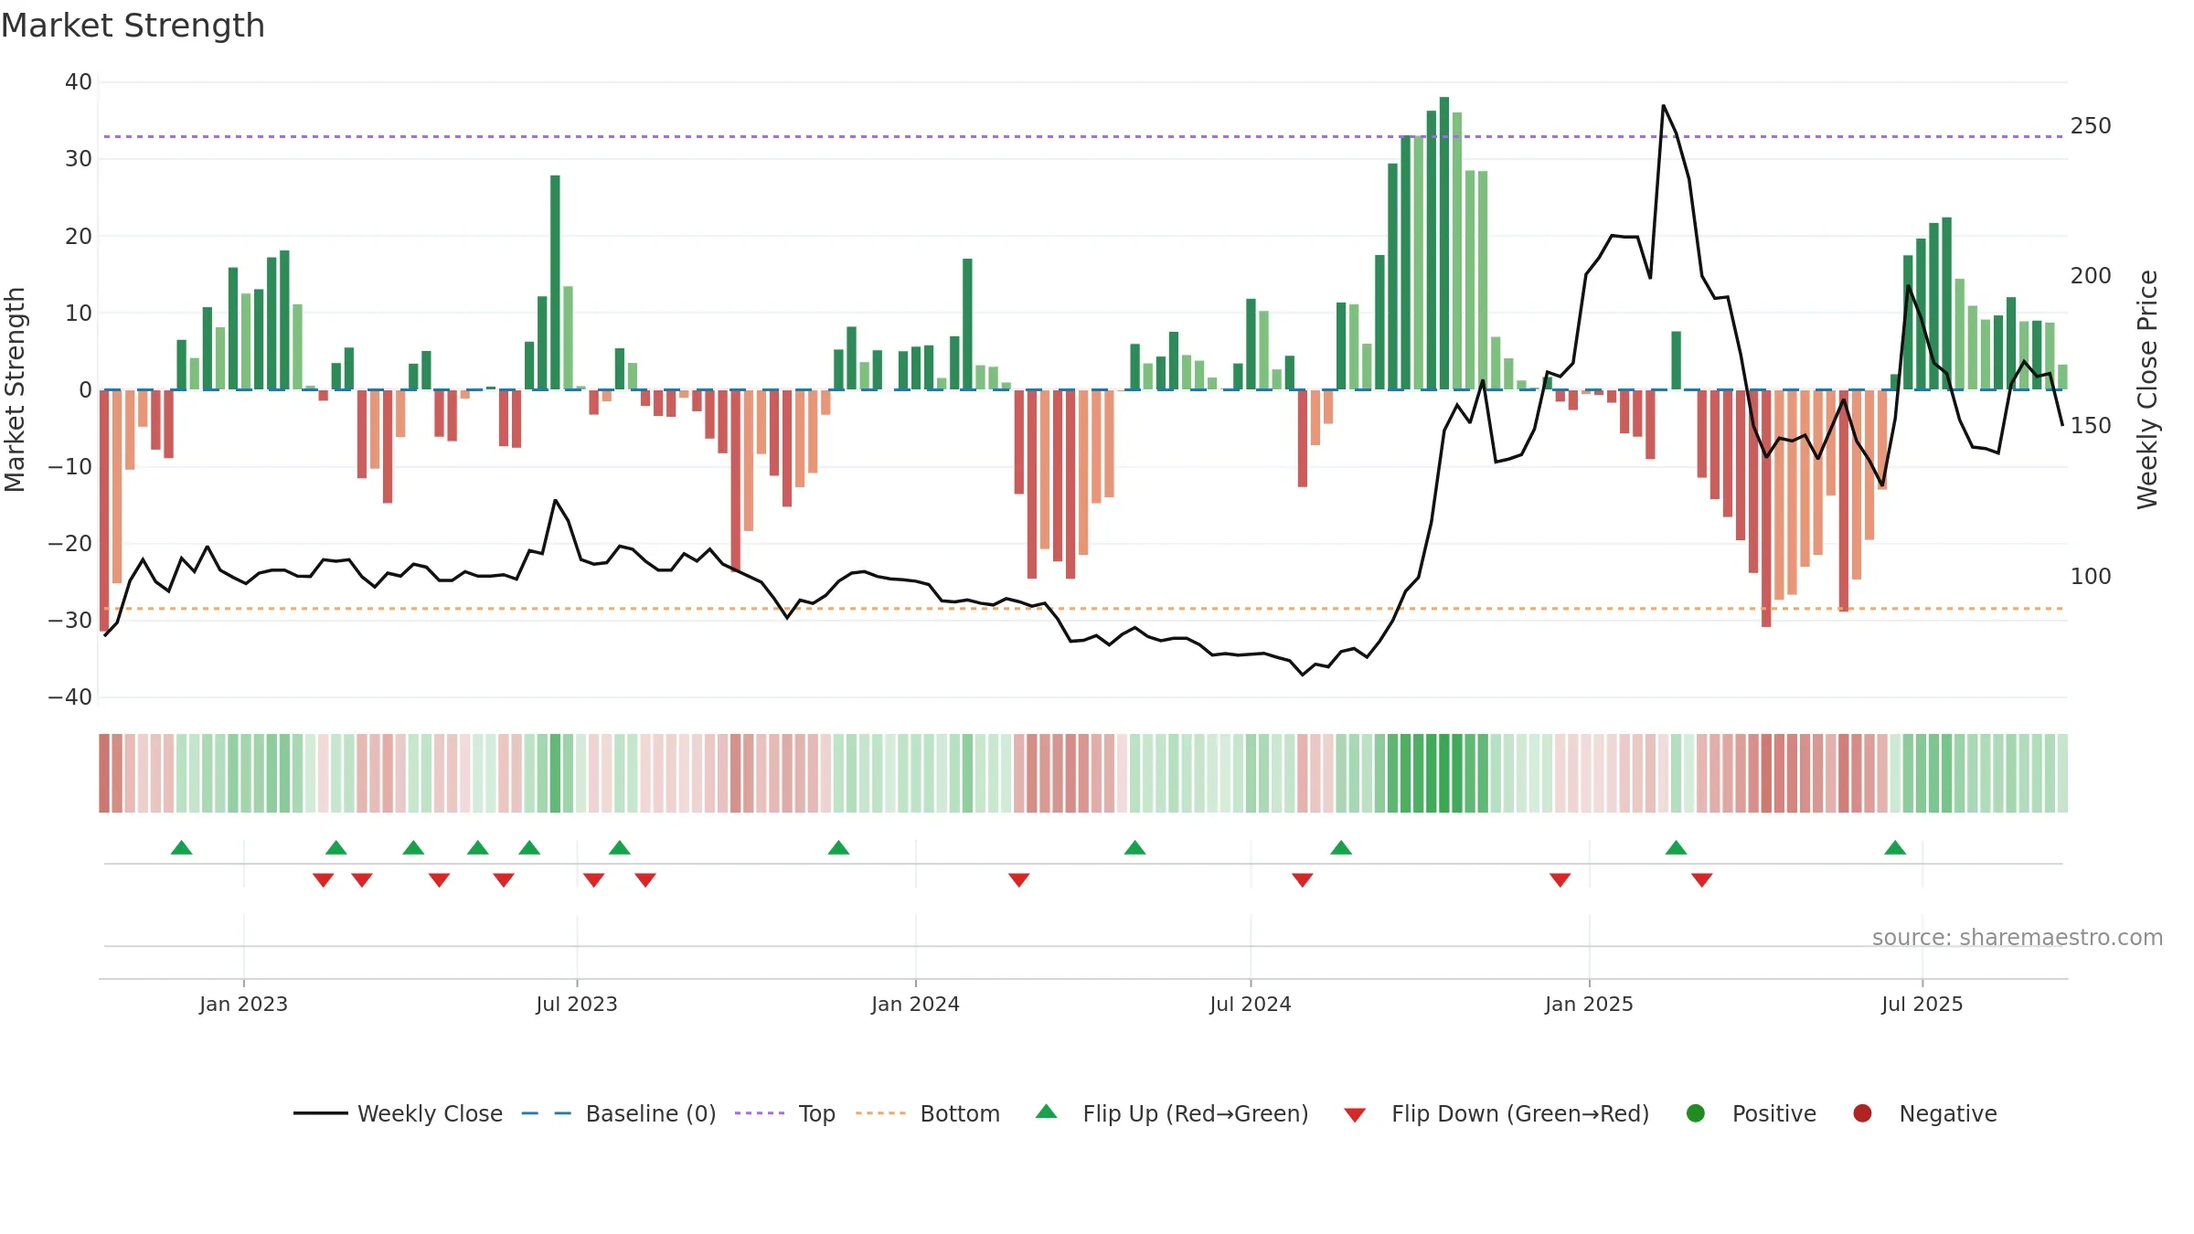Viewport: 2194px width, 1234px height.
Task: Click the '100' right axis tick label
Action: point(2091,577)
